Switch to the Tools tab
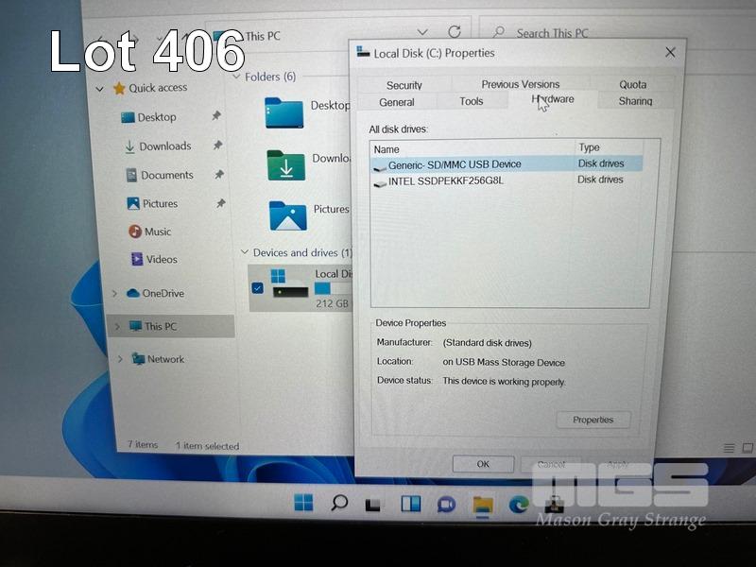Viewport: 756px width, 567px height. pos(471,102)
